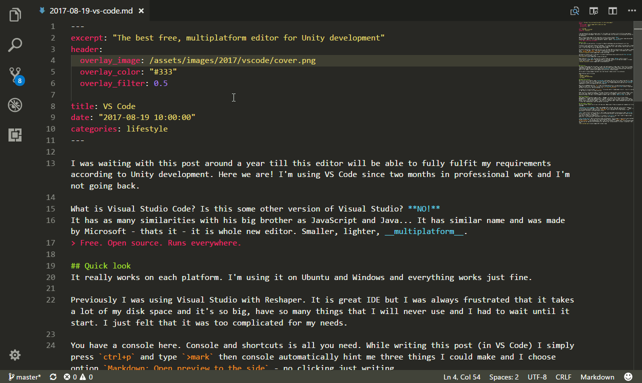642x383 pixels.
Task: Open the Explorer view in activity bar
Action: coord(15,15)
